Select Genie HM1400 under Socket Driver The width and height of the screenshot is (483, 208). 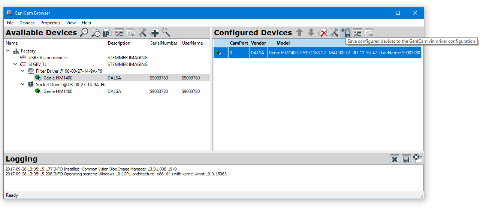pyautogui.click(x=58, y=91)
